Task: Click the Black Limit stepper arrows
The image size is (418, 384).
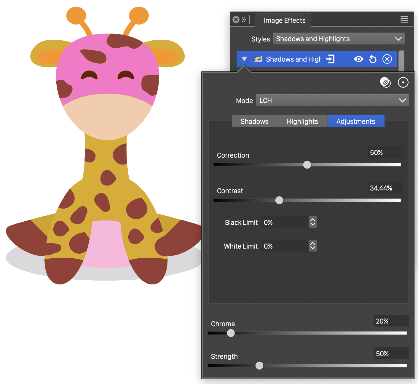Action: pyautogui.click(x=312, y=222)
